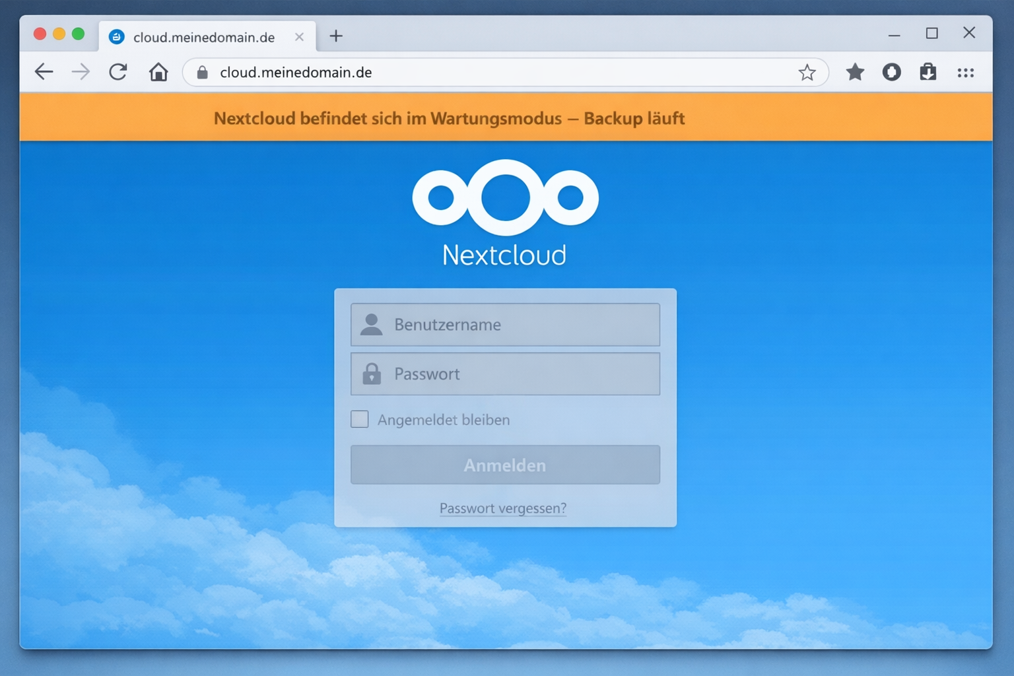Reload the current page
The width and height of the screenshot is (1014, 676).
(x=118, y=72)
